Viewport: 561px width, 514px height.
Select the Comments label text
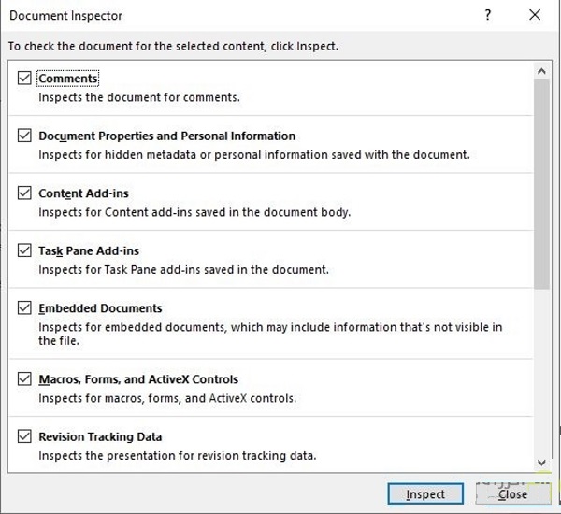[68, 79]
